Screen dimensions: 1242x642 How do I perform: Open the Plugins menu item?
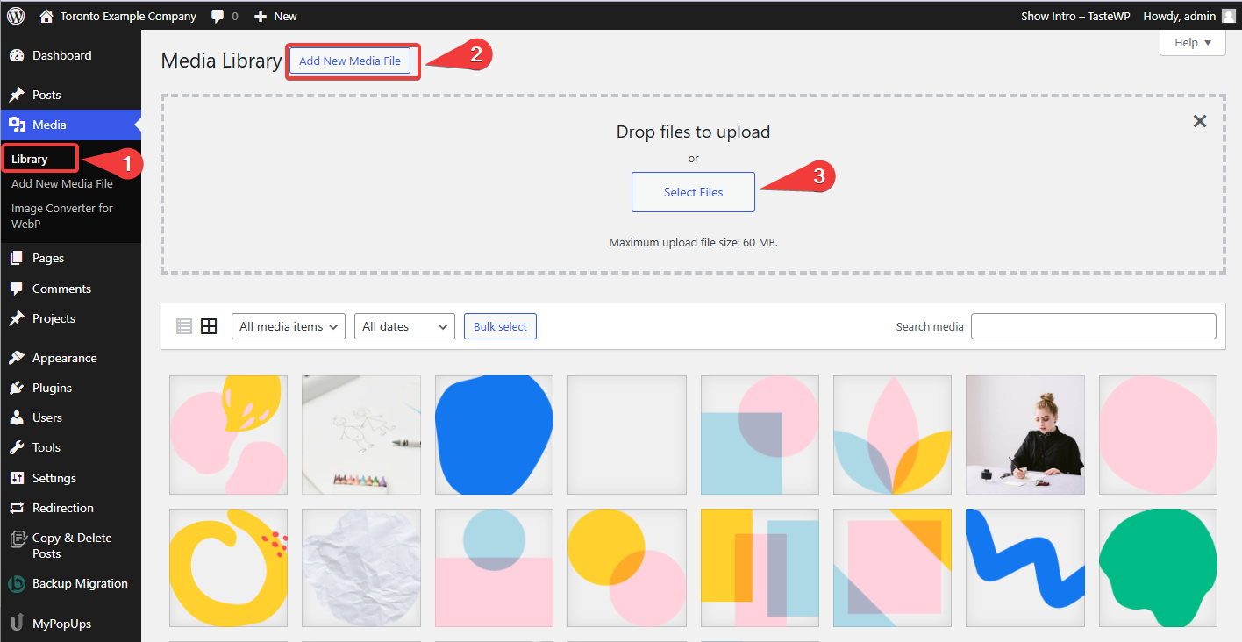pyautogui.click(x=52, y=388)
